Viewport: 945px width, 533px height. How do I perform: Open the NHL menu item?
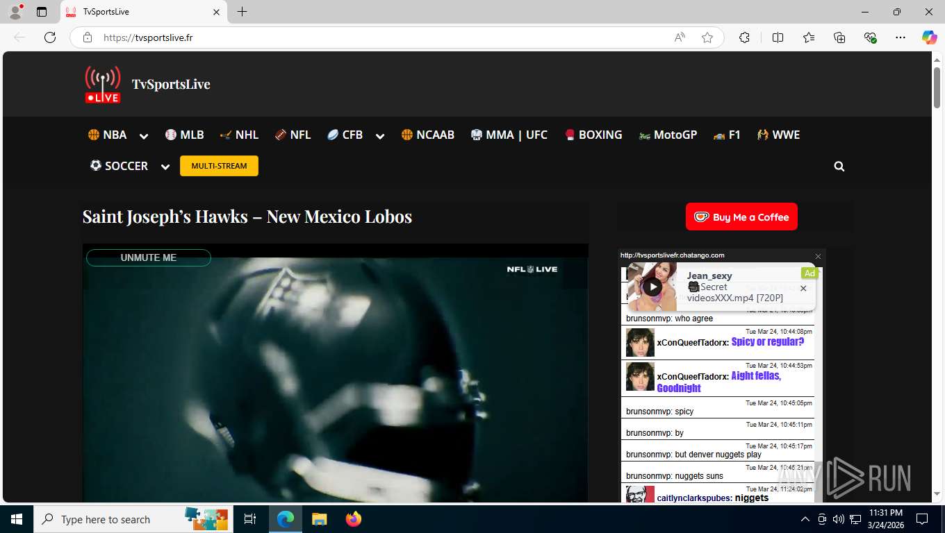239,135
